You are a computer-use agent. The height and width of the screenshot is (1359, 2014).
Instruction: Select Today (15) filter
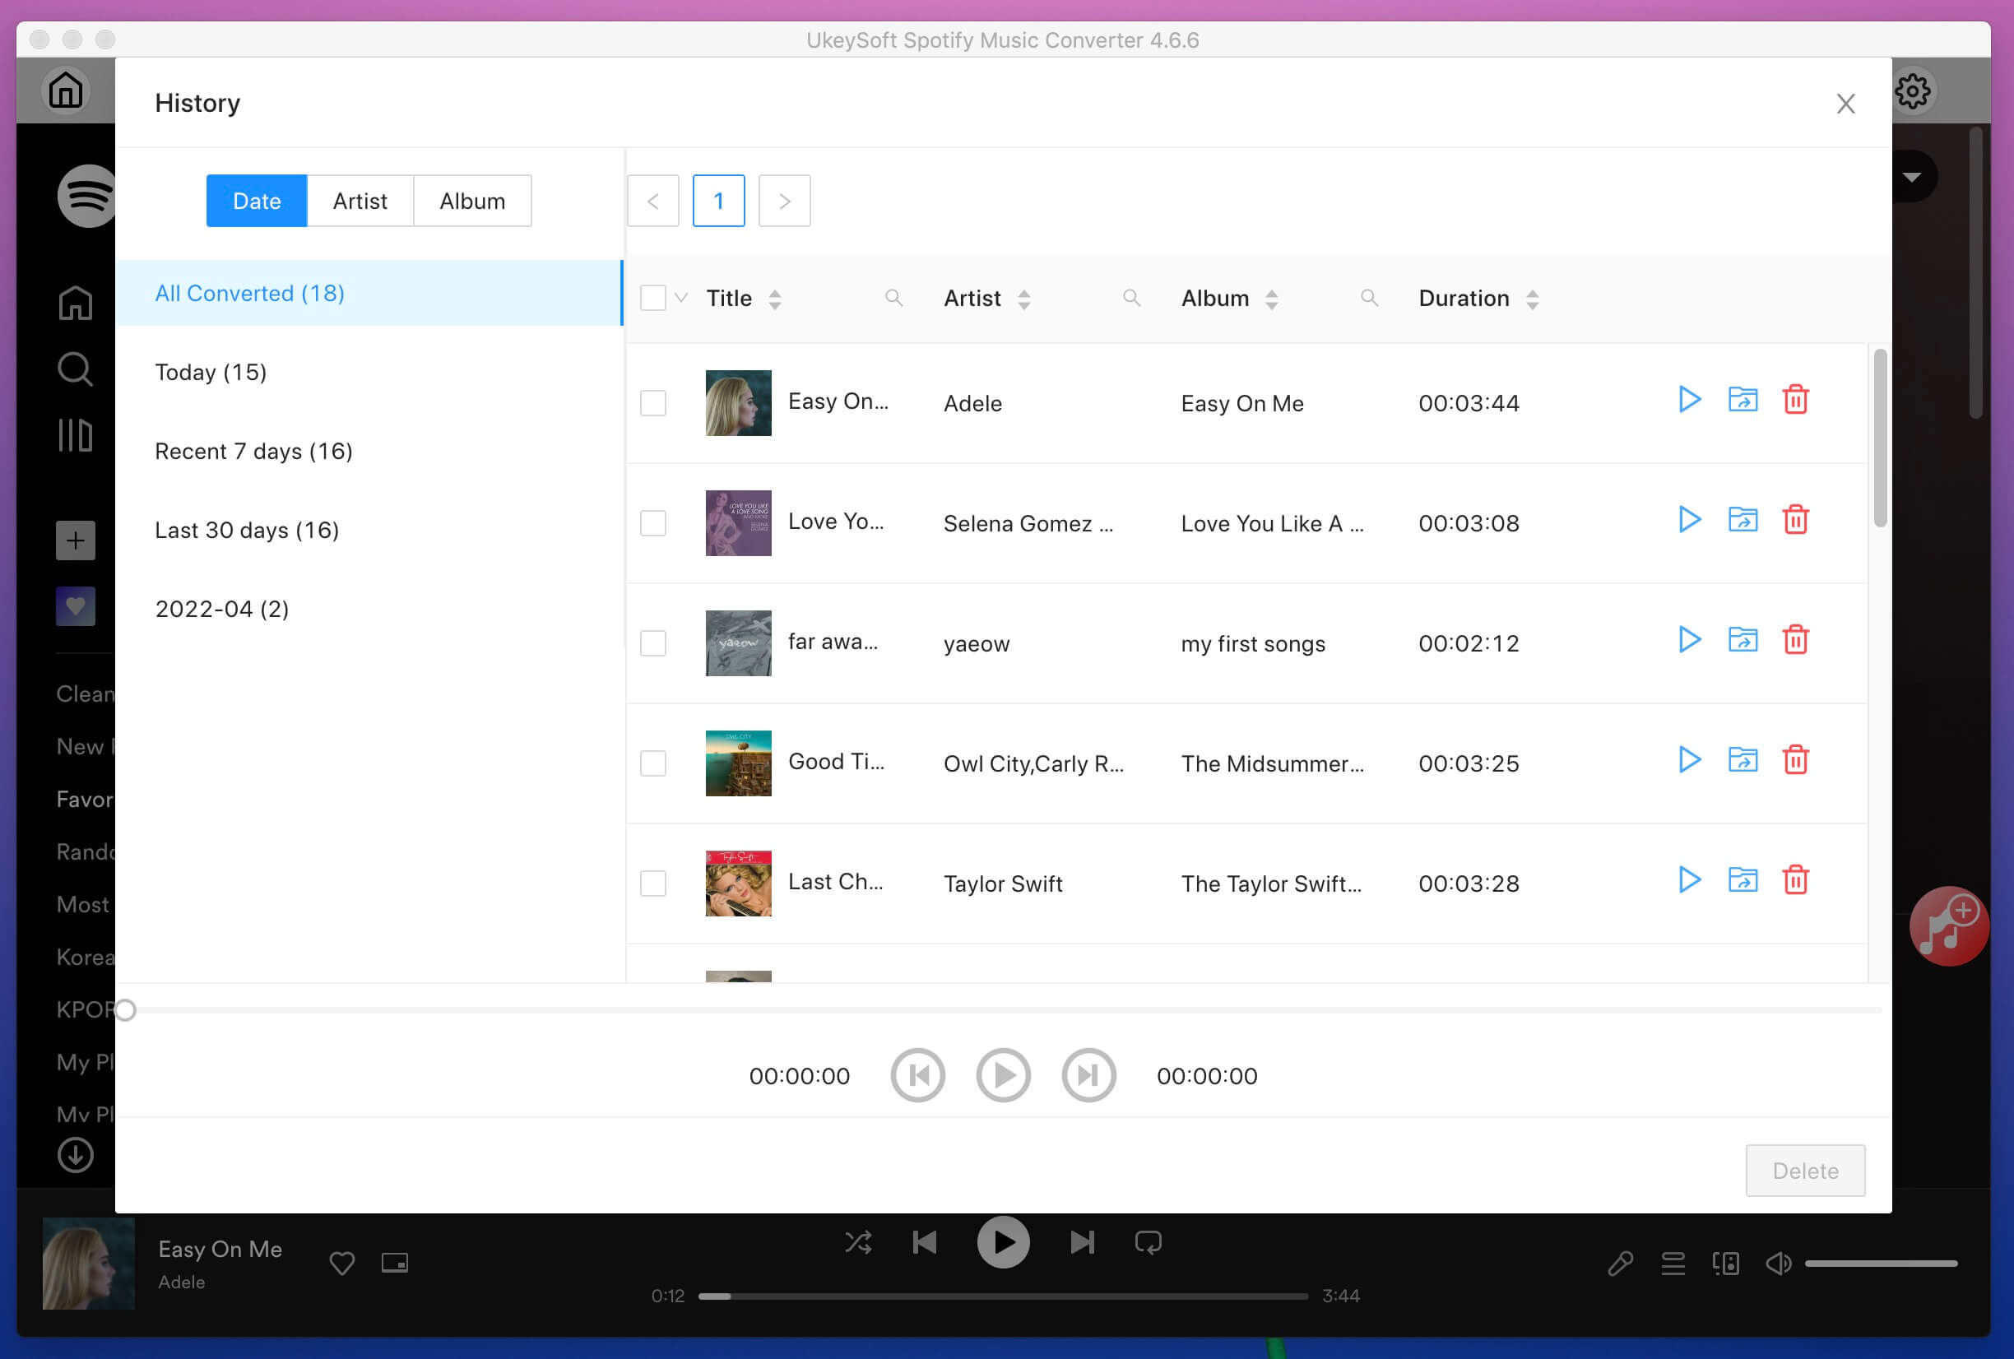click(x=369, y=372)
